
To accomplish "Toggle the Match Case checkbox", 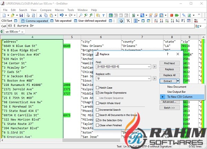I will click(97, 88).
